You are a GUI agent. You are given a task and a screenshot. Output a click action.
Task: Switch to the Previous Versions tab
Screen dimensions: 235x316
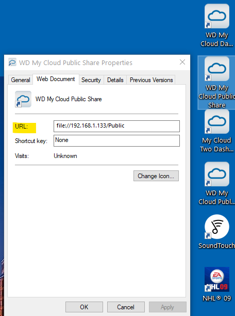(152, 80)
